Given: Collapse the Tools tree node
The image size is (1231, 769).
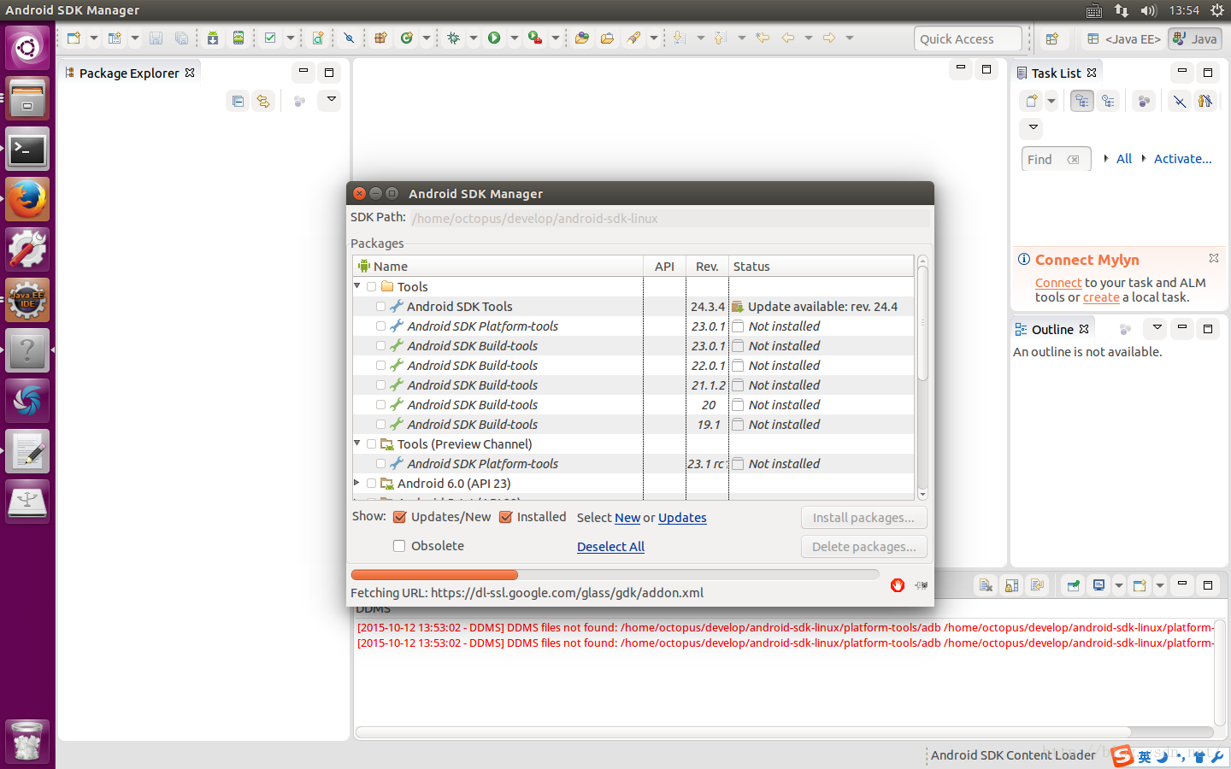Looking at the screenshot, I should pyautogui.click(x=357, y=286).
